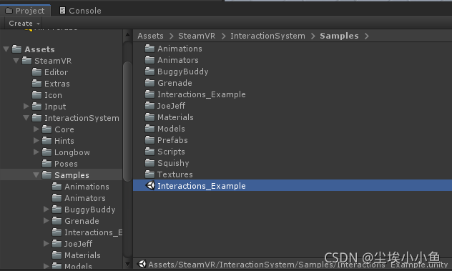This screenshot has width=452, height=271.
Task: Select the Scripts folder label
Action: (x=171, y=152)
